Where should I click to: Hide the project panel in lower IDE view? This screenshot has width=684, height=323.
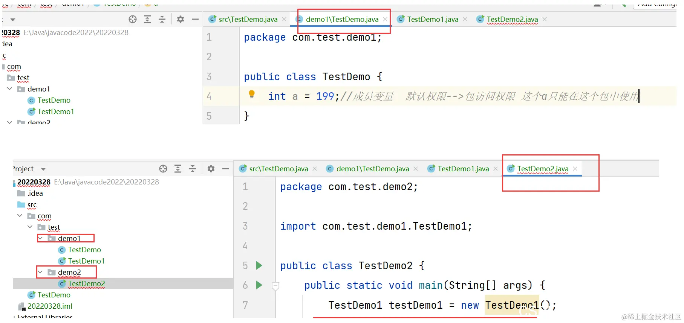tap(226, 169)
